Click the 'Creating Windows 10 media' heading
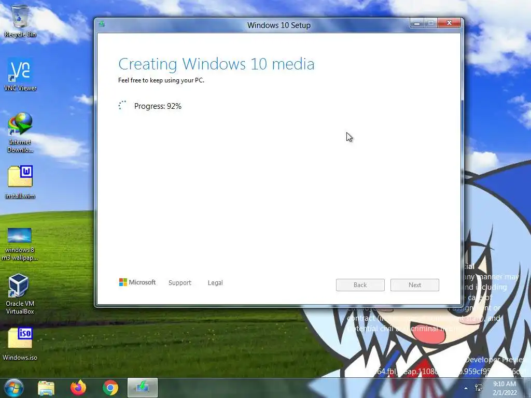This screenshot has width=531, height=398. click(x=216, y=64)
